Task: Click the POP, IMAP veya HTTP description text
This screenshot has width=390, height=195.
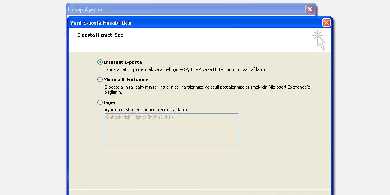Action: [x=185, y=69]
